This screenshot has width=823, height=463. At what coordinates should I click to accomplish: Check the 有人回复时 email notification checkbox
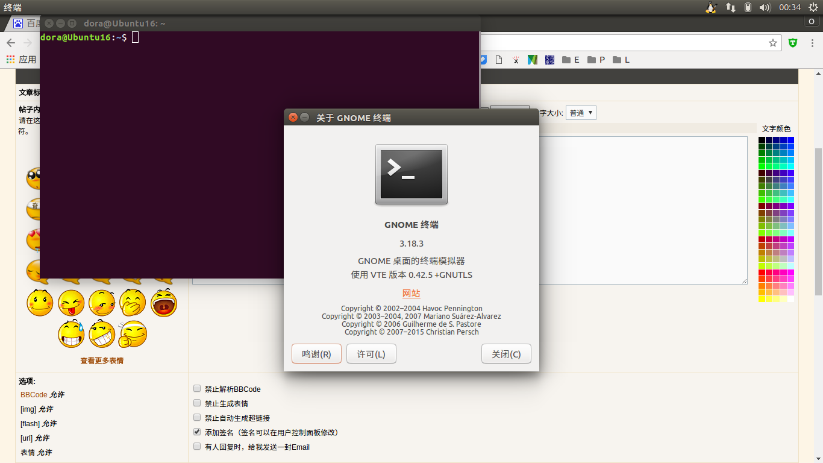coord(197,447)
